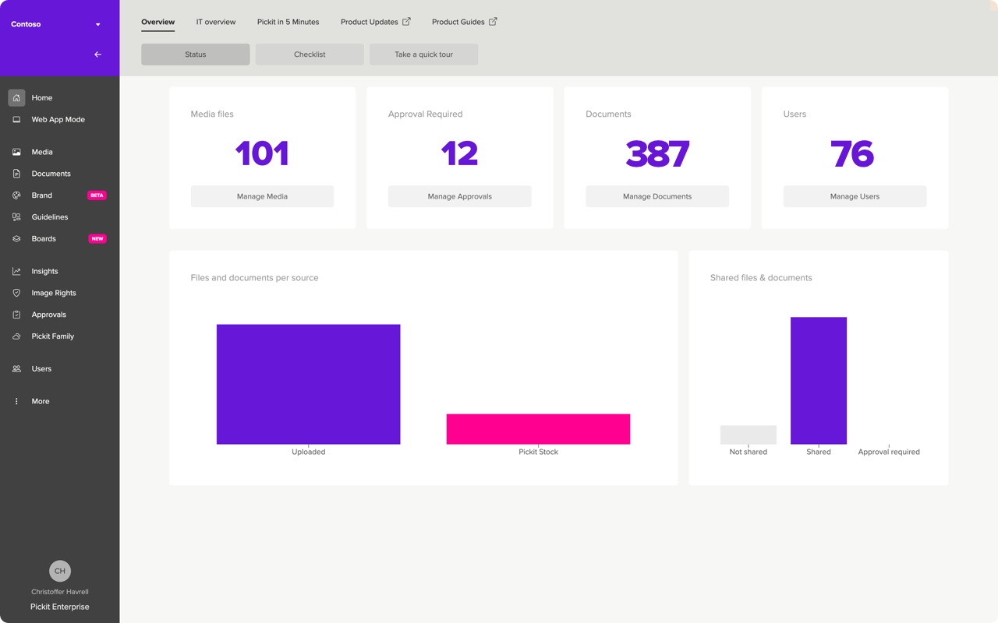Open Image Rights shield icon
The width and height of the screenshot is (998, 623).
tap(16, 293)
